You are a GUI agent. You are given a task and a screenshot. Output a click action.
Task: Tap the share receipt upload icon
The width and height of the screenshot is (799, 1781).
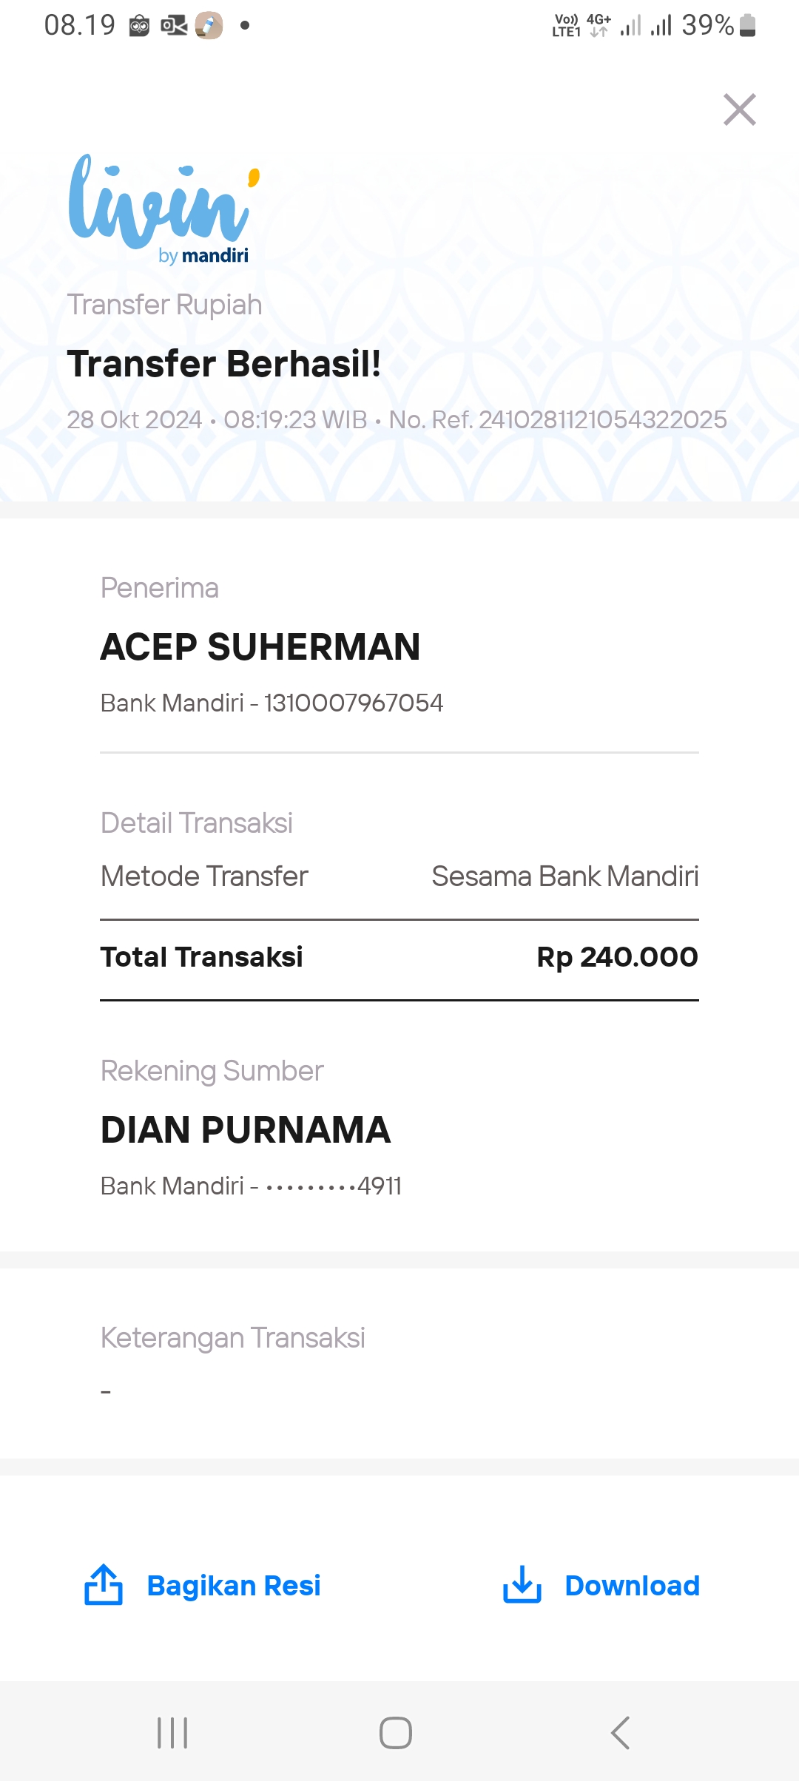click(x=104, y=1585)
